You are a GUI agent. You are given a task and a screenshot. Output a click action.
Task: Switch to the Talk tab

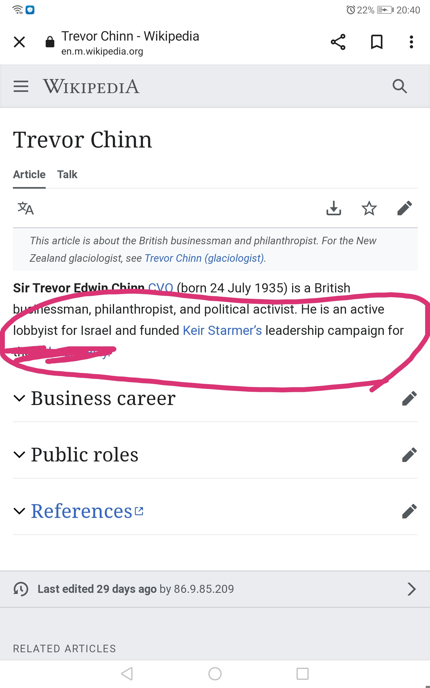pyautogui.click(x=67, y=174)
